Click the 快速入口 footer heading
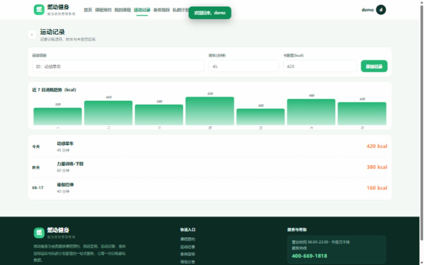Viewport: 424px width, 265px height. [x=188, y=230]
